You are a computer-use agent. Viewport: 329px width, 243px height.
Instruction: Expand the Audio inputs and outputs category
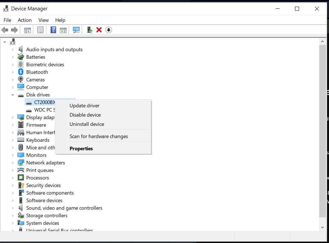click(13, 50)
